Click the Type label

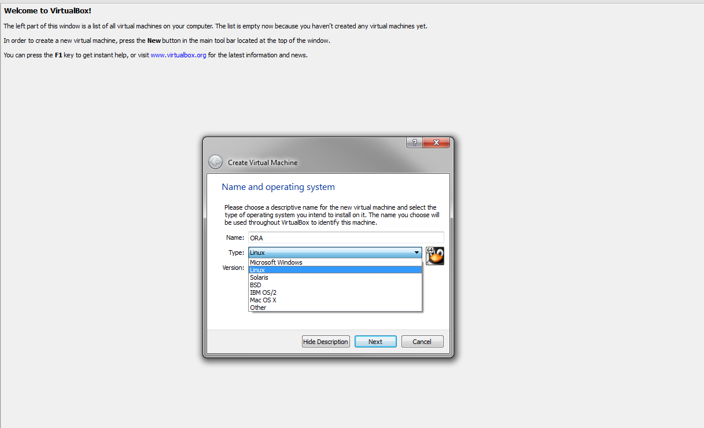(x=236, y=253)
